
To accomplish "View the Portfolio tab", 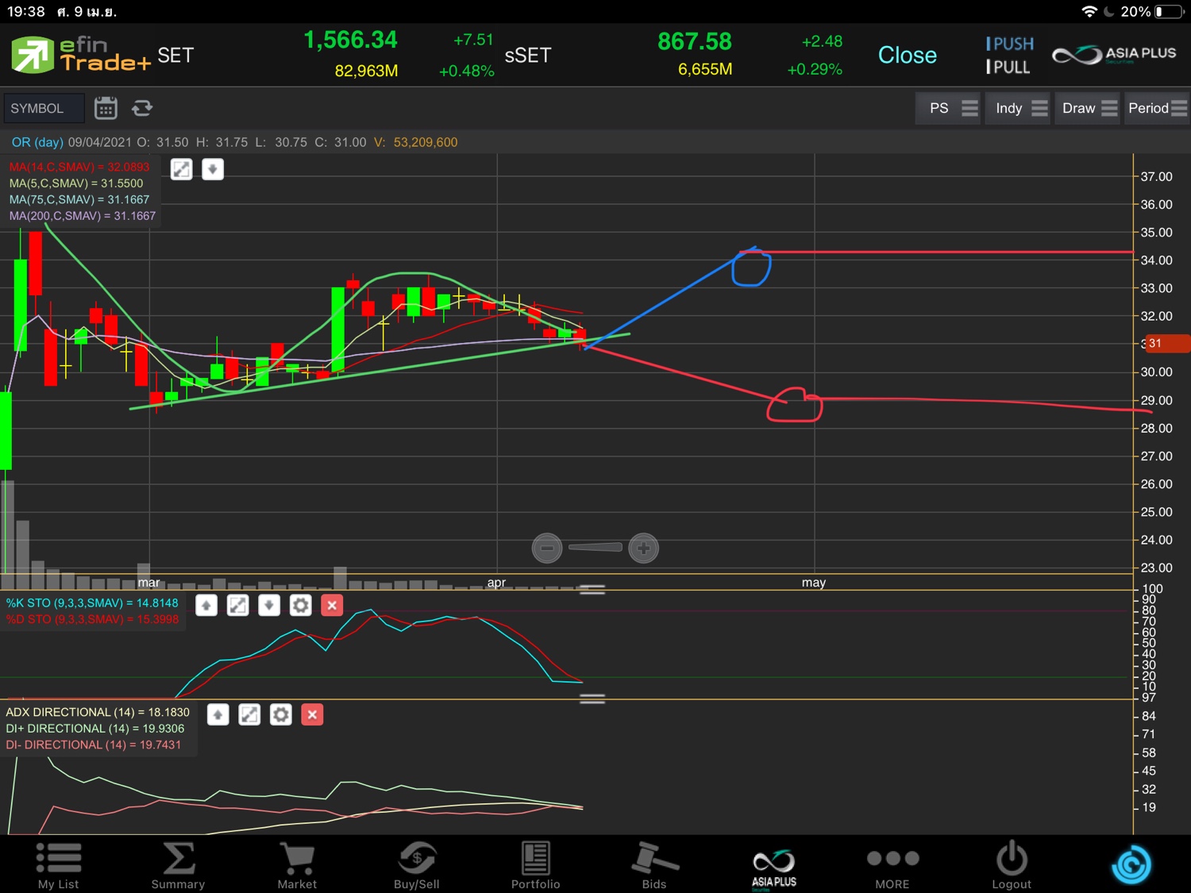I will click(x=536, y=865).
